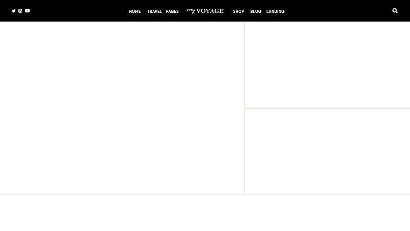Screen dimensions: 410x231
Task: Click the vertical divider between left and right panels
Action: [244, 108]
